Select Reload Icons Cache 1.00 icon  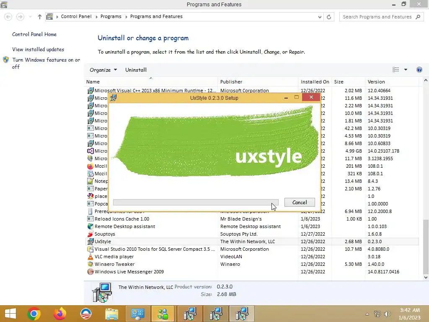click(90, 219)
